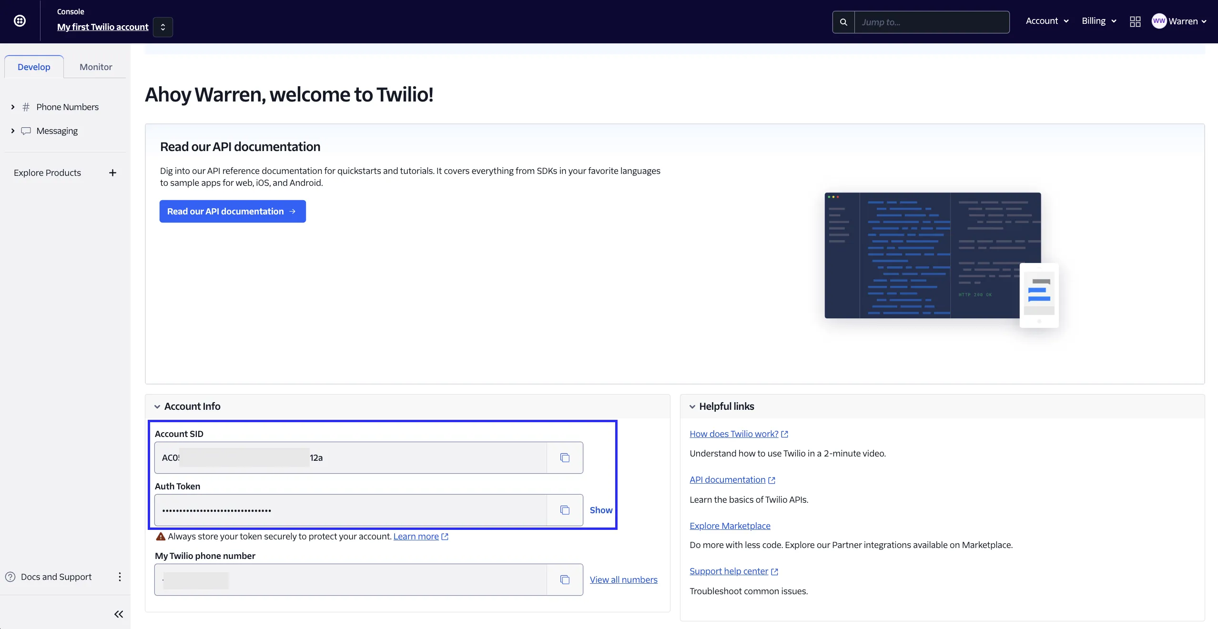1218x629 pixels.
Task: Switch to the Monitor tab
Action: point(96,67)
